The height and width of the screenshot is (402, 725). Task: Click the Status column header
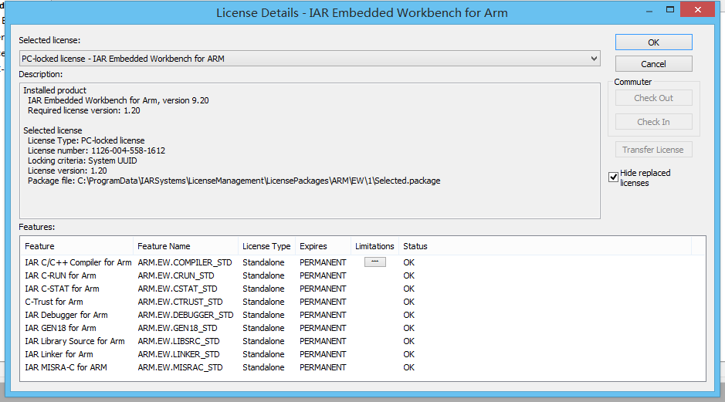pos(545,246)
